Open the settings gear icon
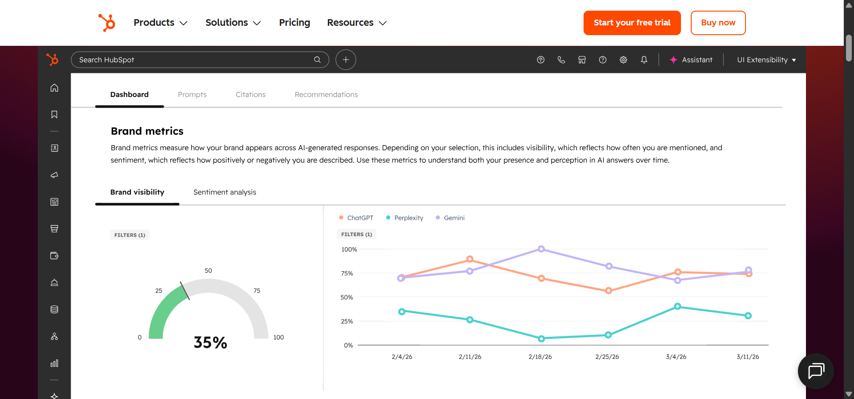 tap(623, 60)
